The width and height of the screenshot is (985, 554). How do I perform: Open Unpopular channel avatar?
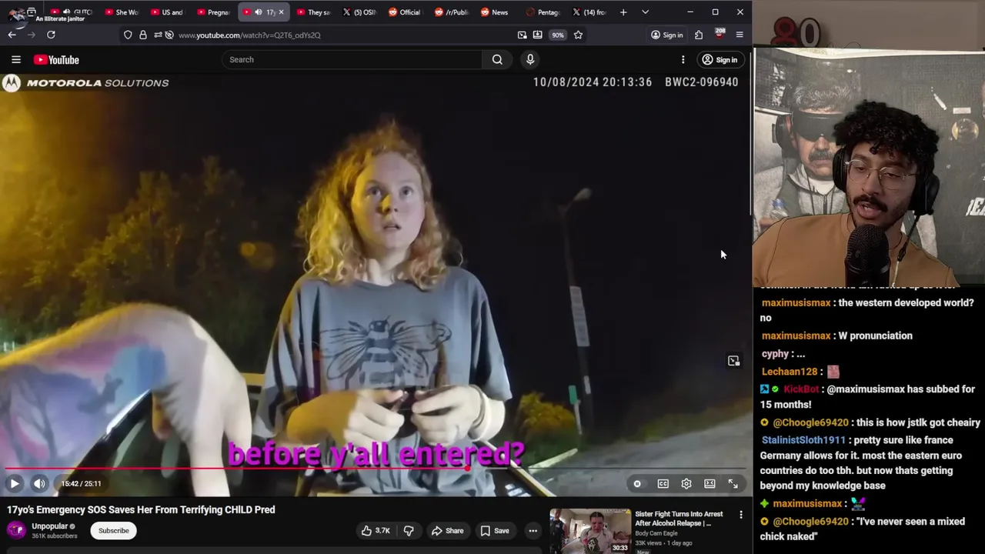coord(15,530)
